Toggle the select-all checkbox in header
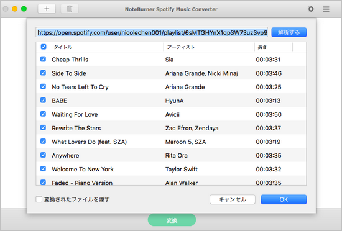Image resolution: width=342 pixels, height=231 pixels. point(44,47)
